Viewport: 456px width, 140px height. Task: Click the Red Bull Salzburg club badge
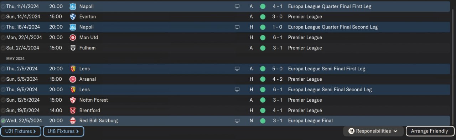(x=73, y=121)
